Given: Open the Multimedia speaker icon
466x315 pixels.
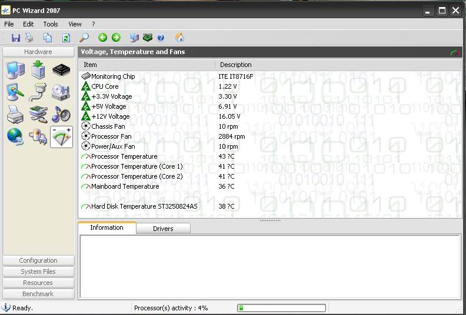Looking at the screenshot, I should pos(61,114).
